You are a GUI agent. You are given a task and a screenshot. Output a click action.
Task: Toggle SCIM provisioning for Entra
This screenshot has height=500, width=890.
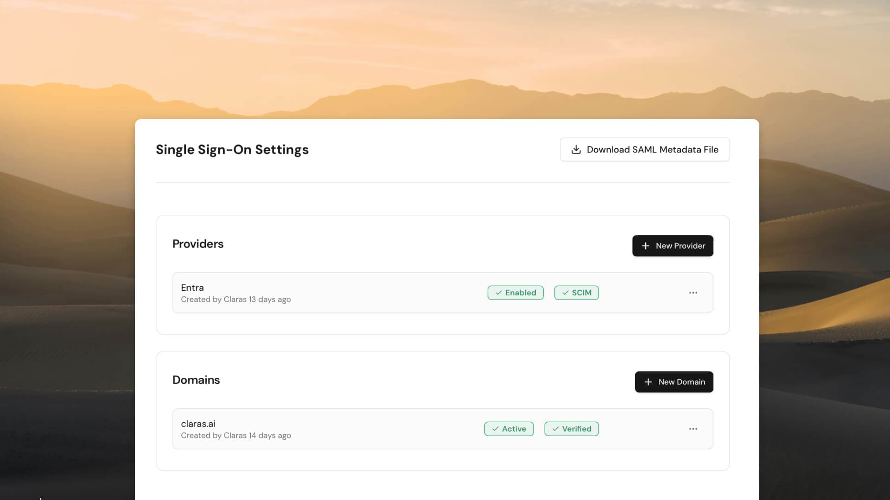coord(576,293)
